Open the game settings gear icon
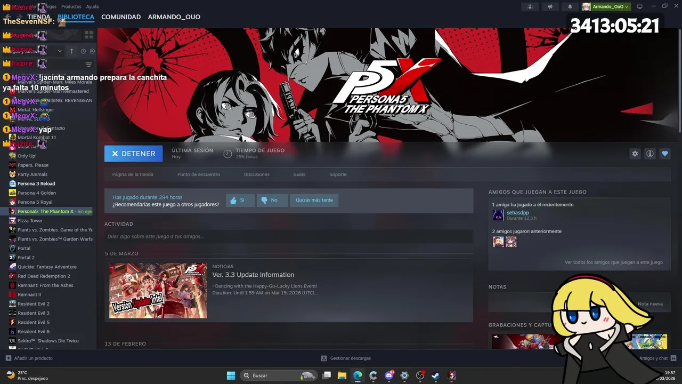682x384 pixels. pos(635,154)
